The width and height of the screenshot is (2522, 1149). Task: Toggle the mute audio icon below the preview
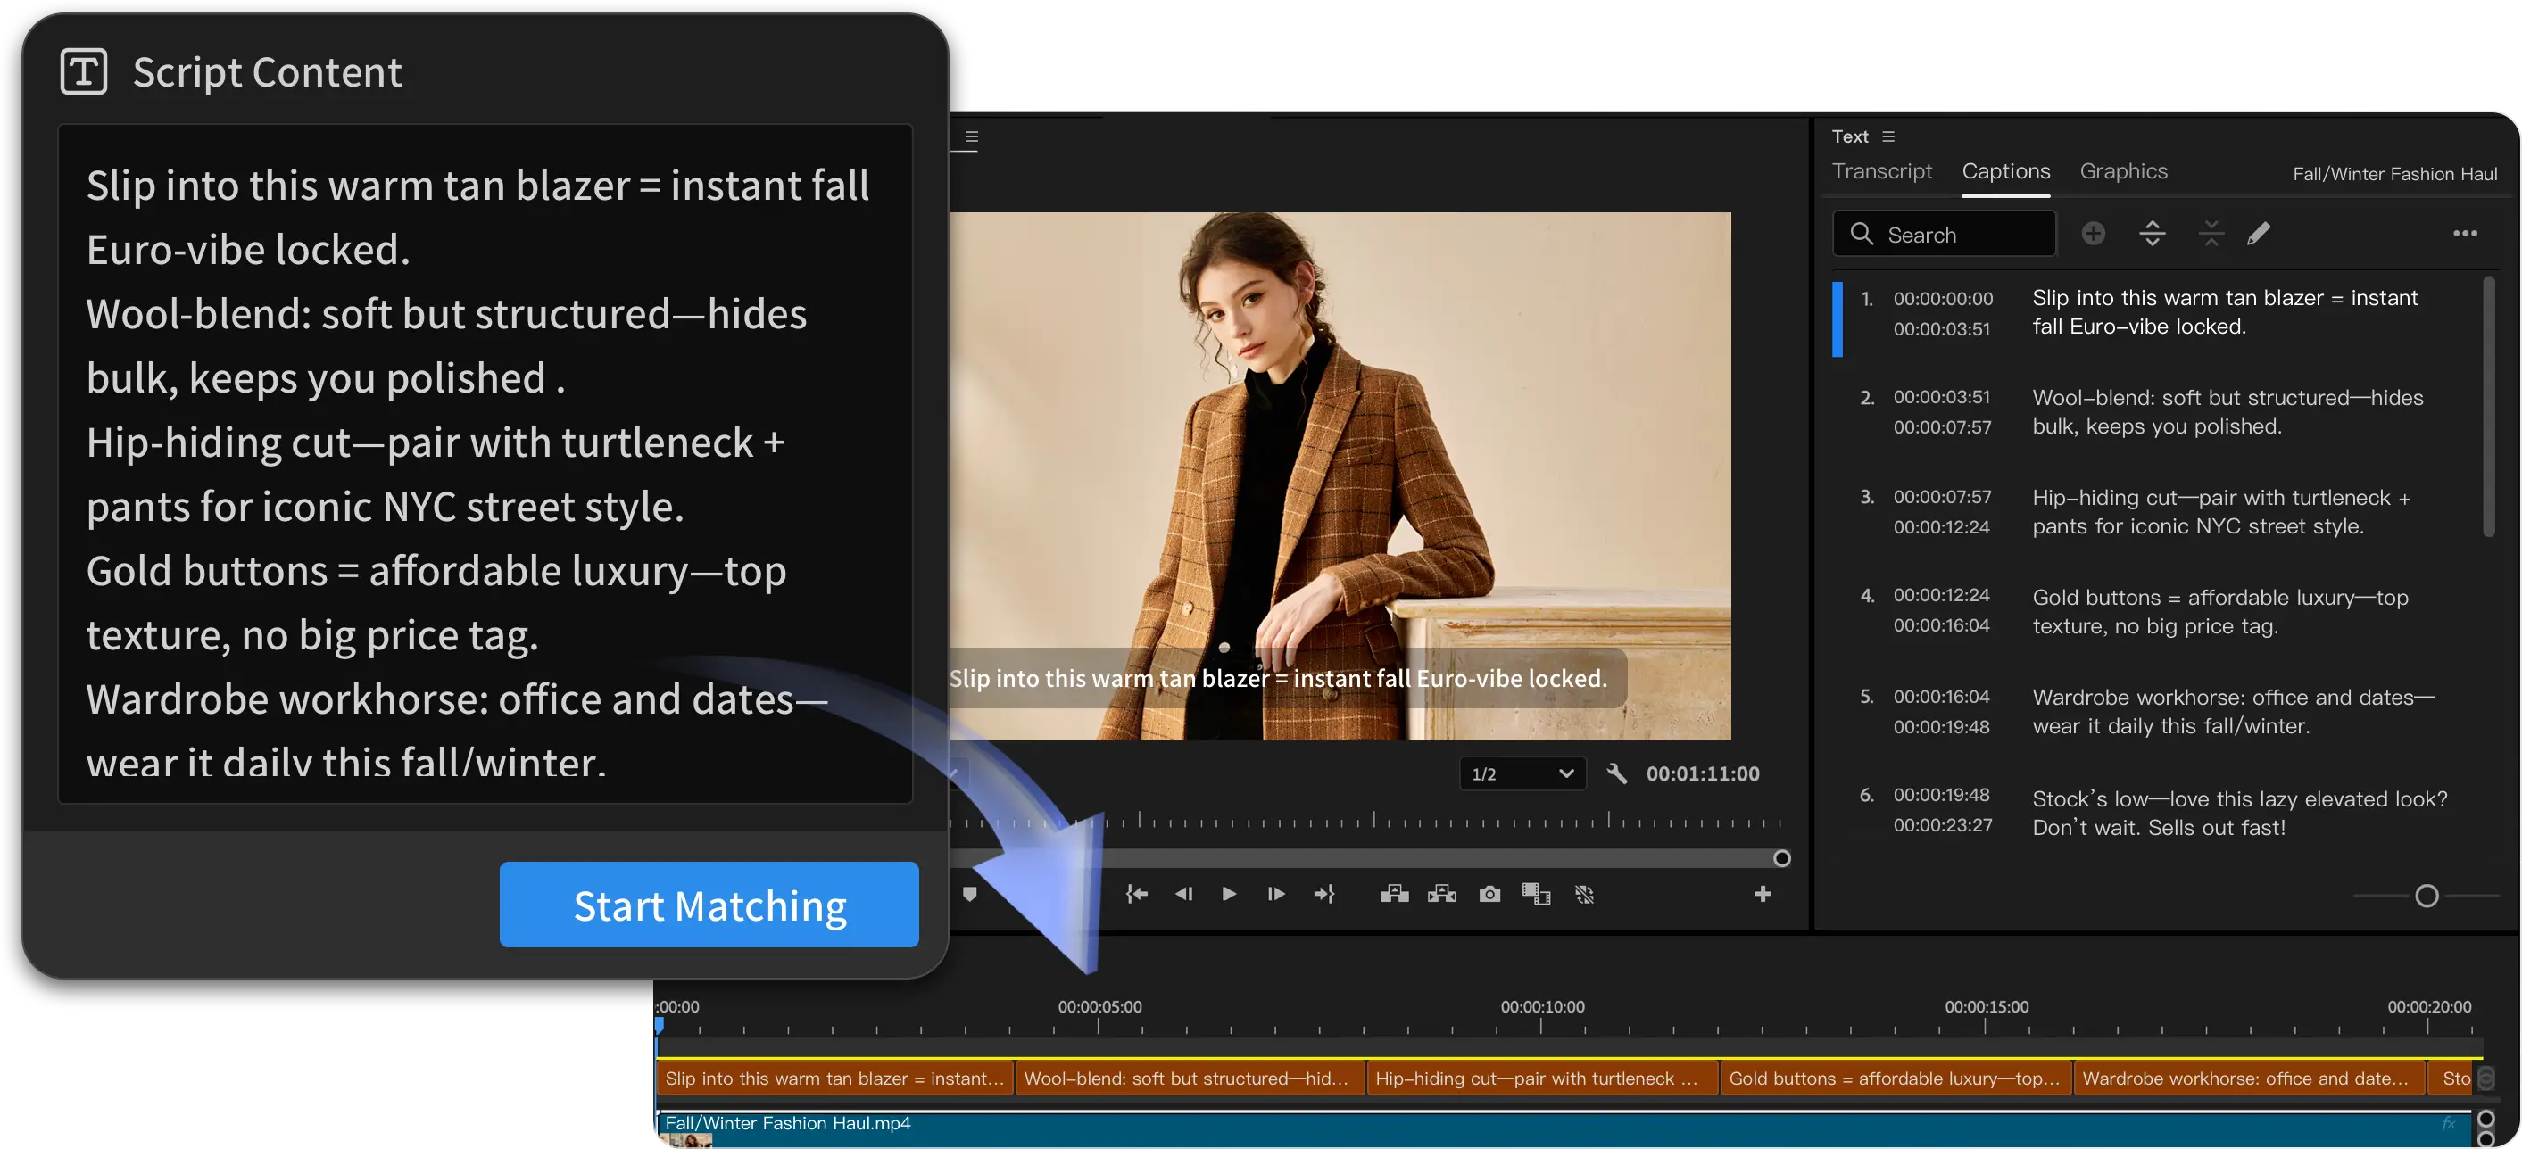(1585, 894)
